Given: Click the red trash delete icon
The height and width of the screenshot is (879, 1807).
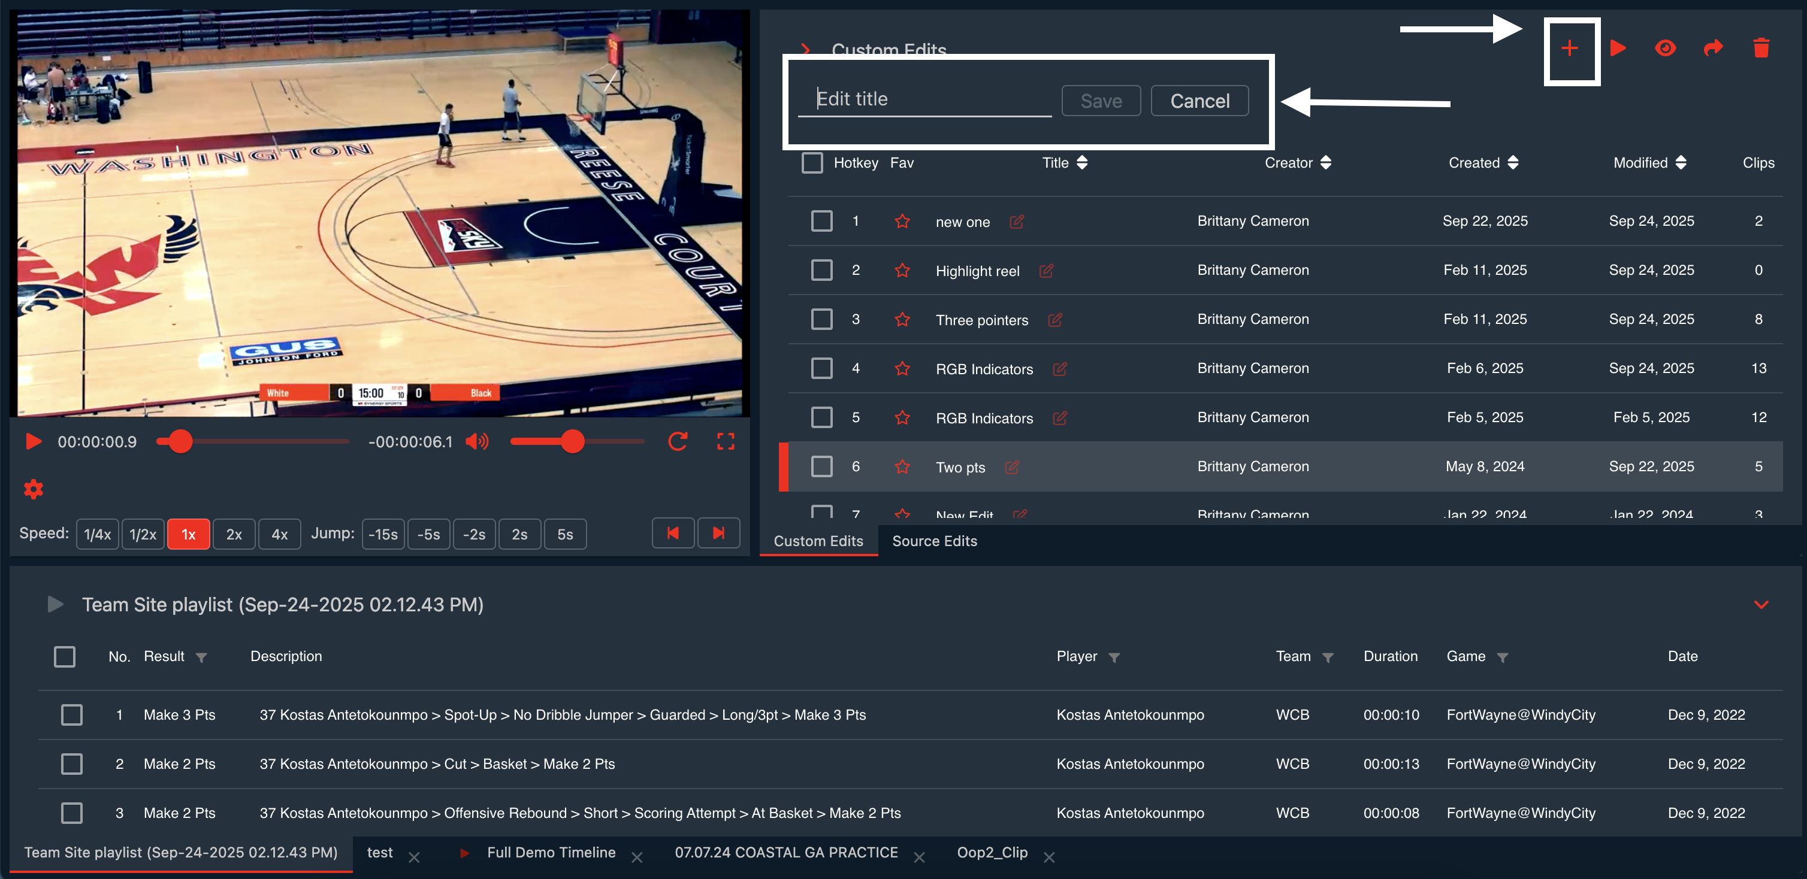Looking at the screenshot, I should [x=1760, y=49].
